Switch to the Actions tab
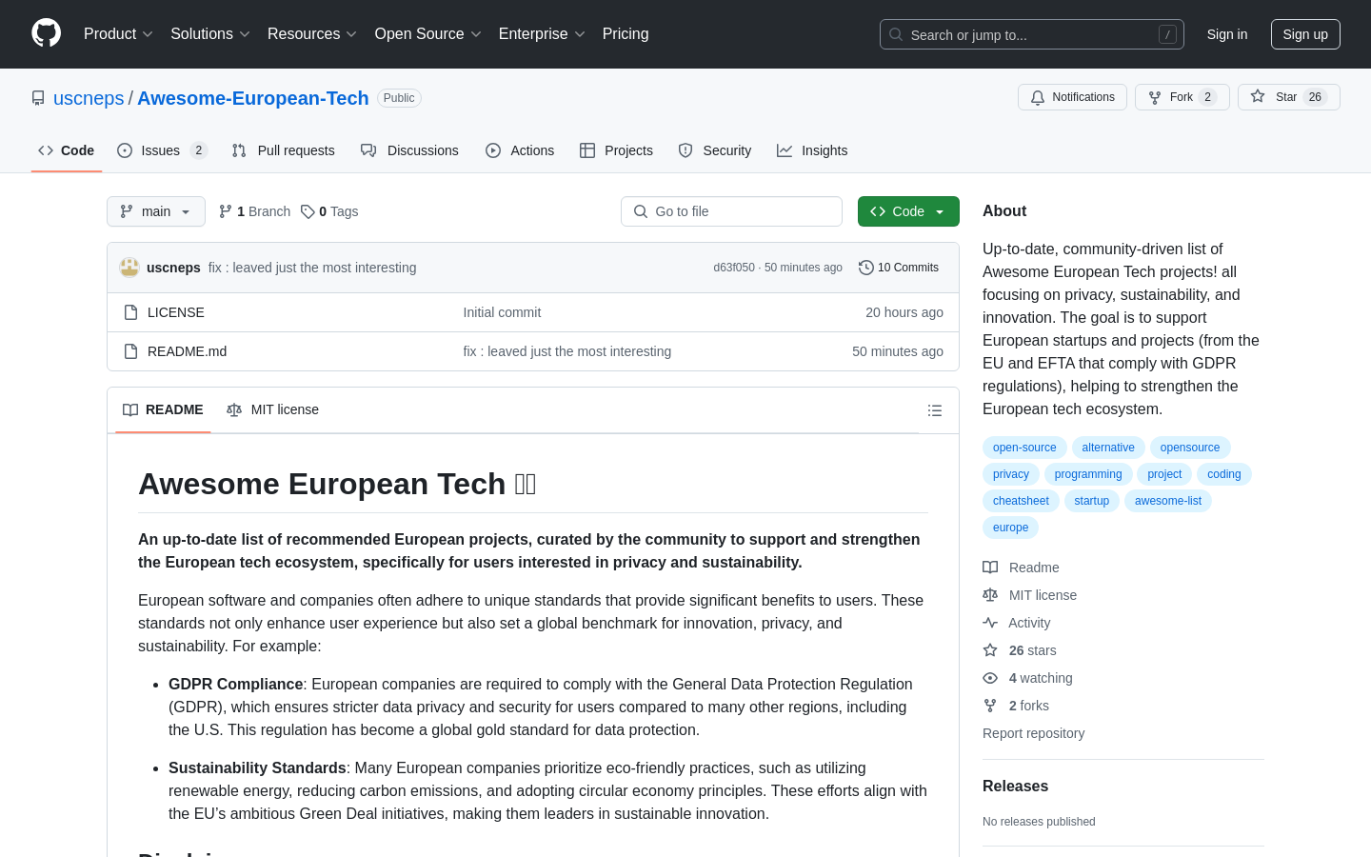1371x857 pixels. [x=520, y=150]
